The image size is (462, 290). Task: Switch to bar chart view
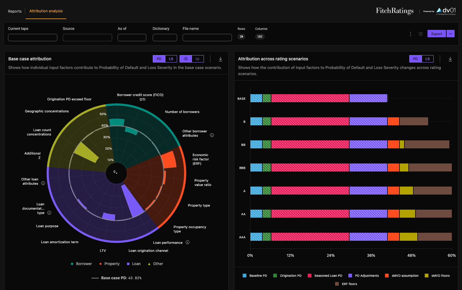coord(198,59)
